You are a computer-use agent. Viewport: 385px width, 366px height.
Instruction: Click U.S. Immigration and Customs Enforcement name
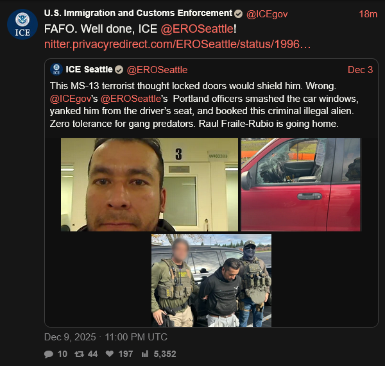[138, 13]
